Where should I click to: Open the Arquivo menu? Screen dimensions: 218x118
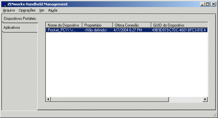tap(9, 11)
